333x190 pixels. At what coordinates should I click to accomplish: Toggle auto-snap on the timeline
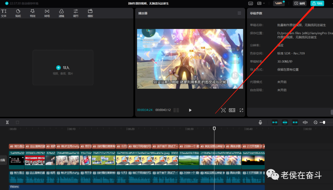[x=285, y=122]
